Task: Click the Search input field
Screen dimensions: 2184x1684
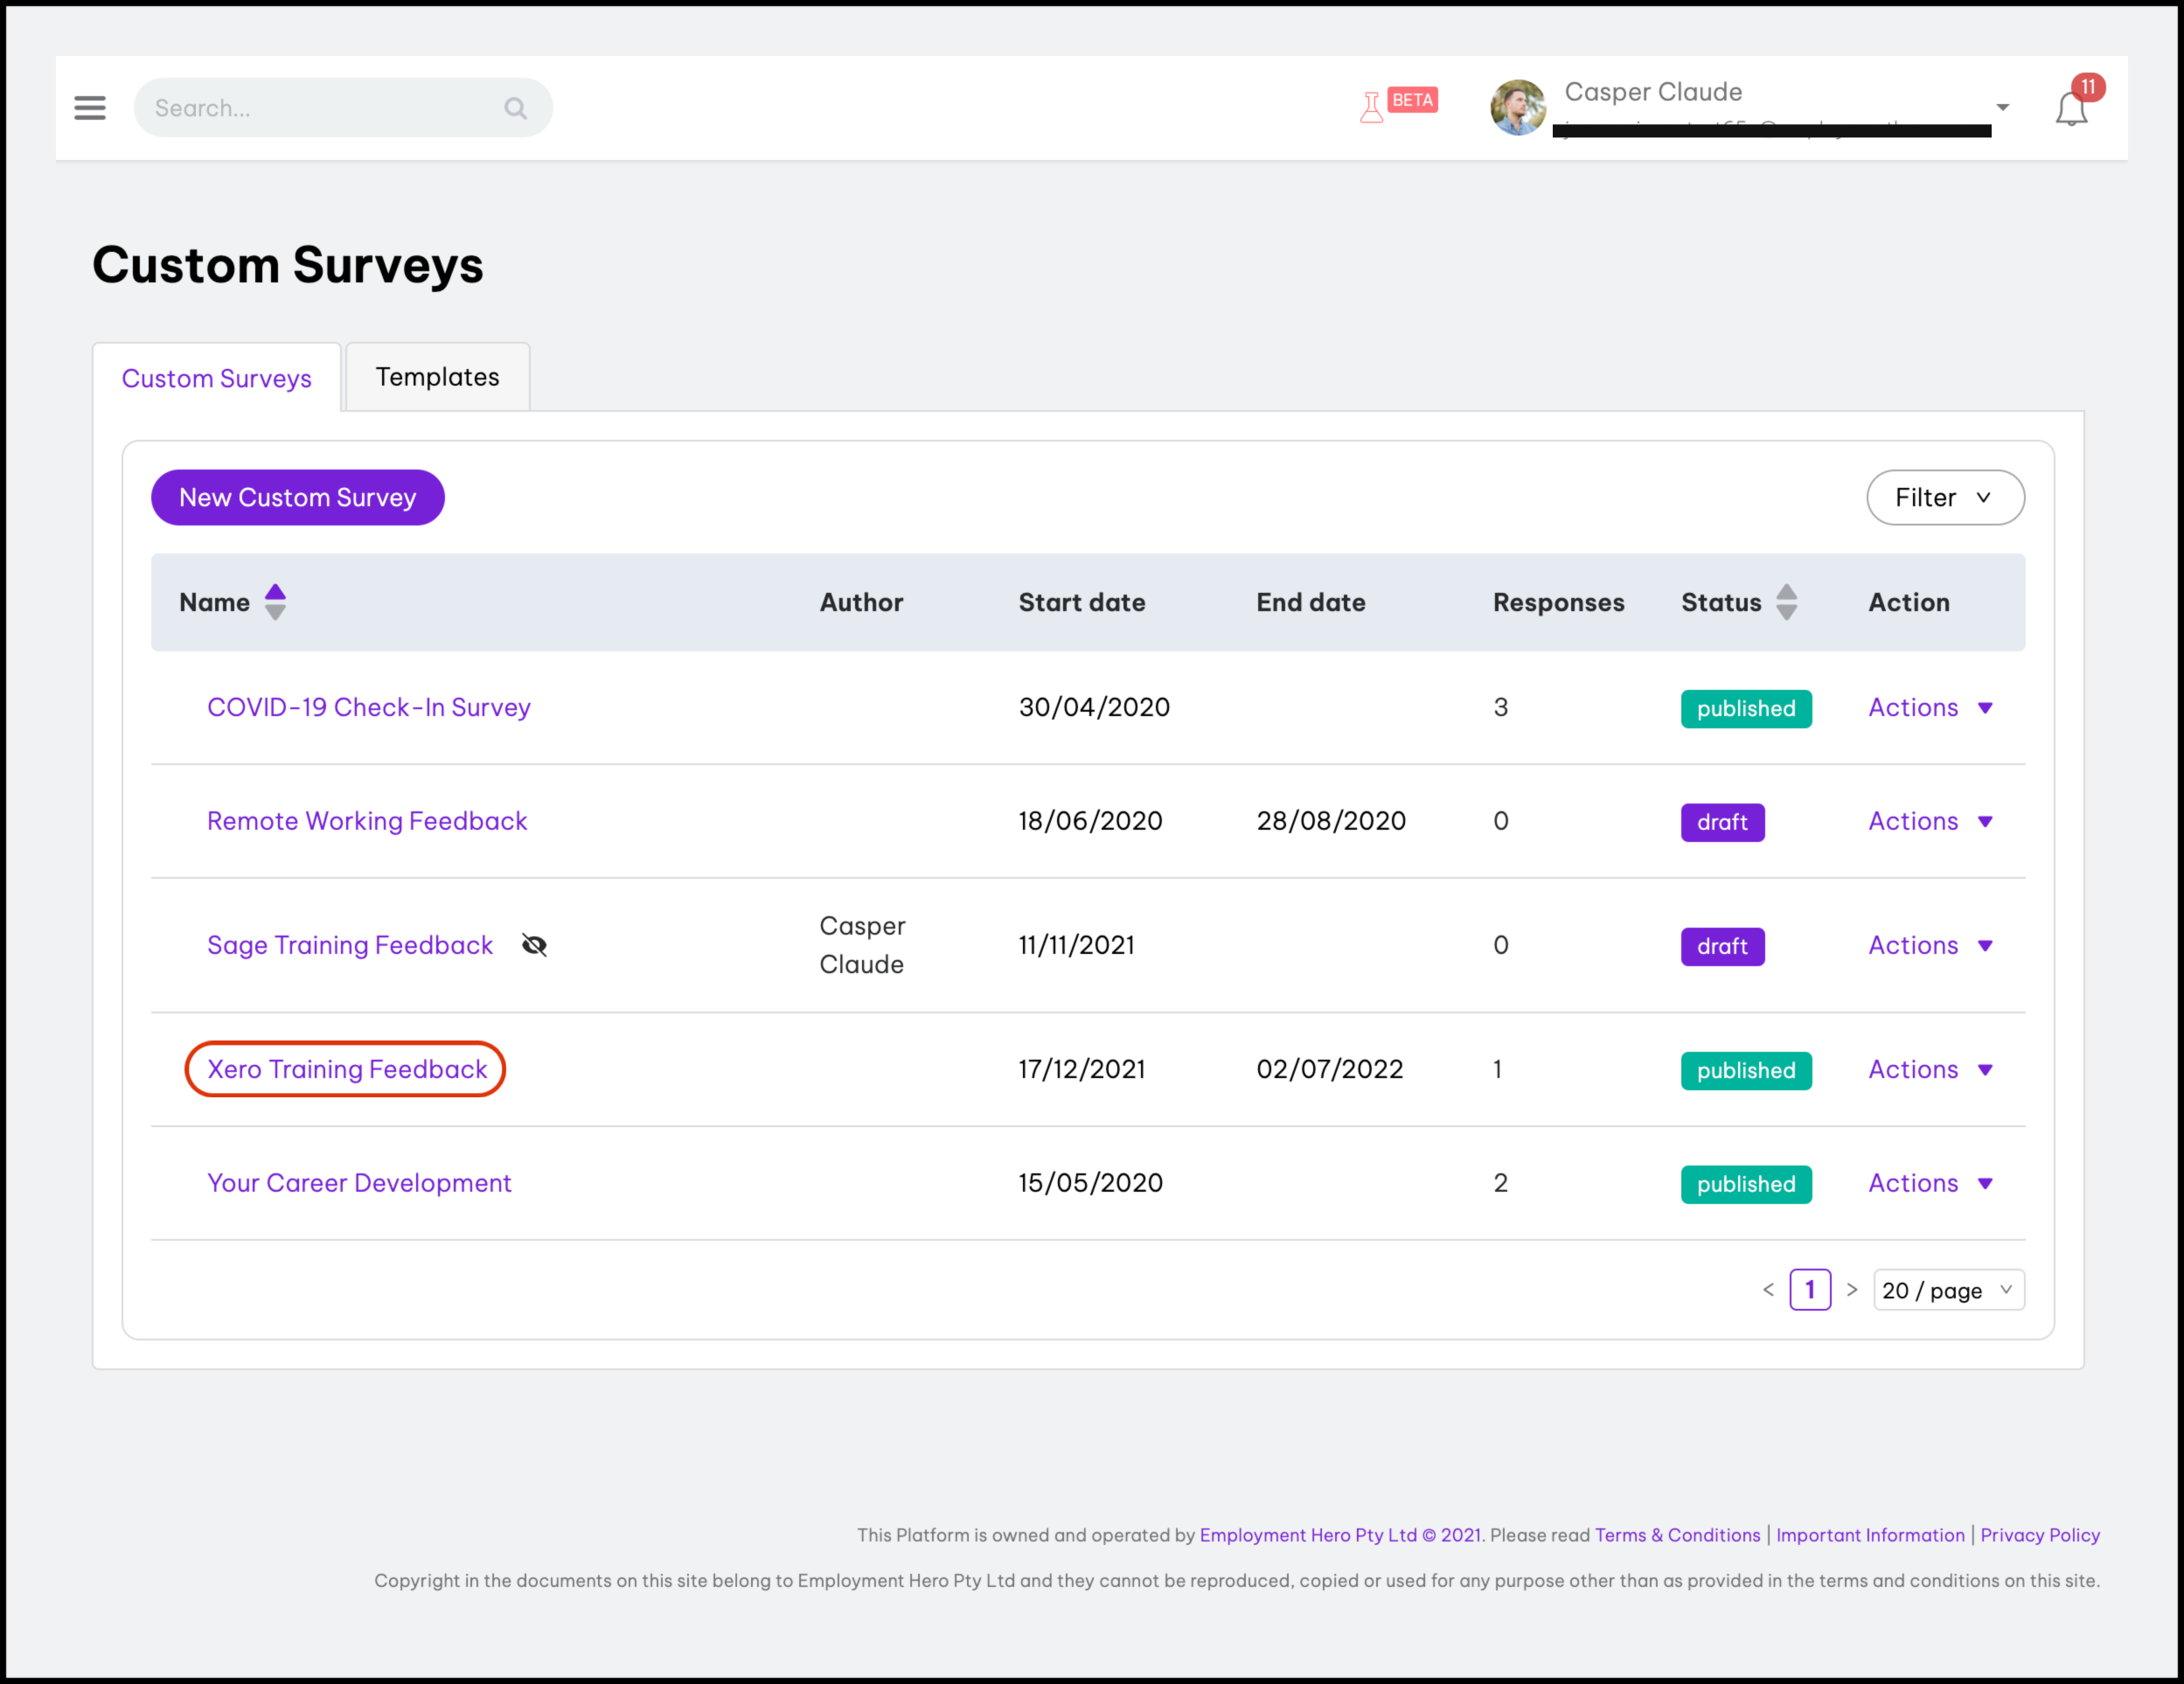Action: click(x=320, y=108)
